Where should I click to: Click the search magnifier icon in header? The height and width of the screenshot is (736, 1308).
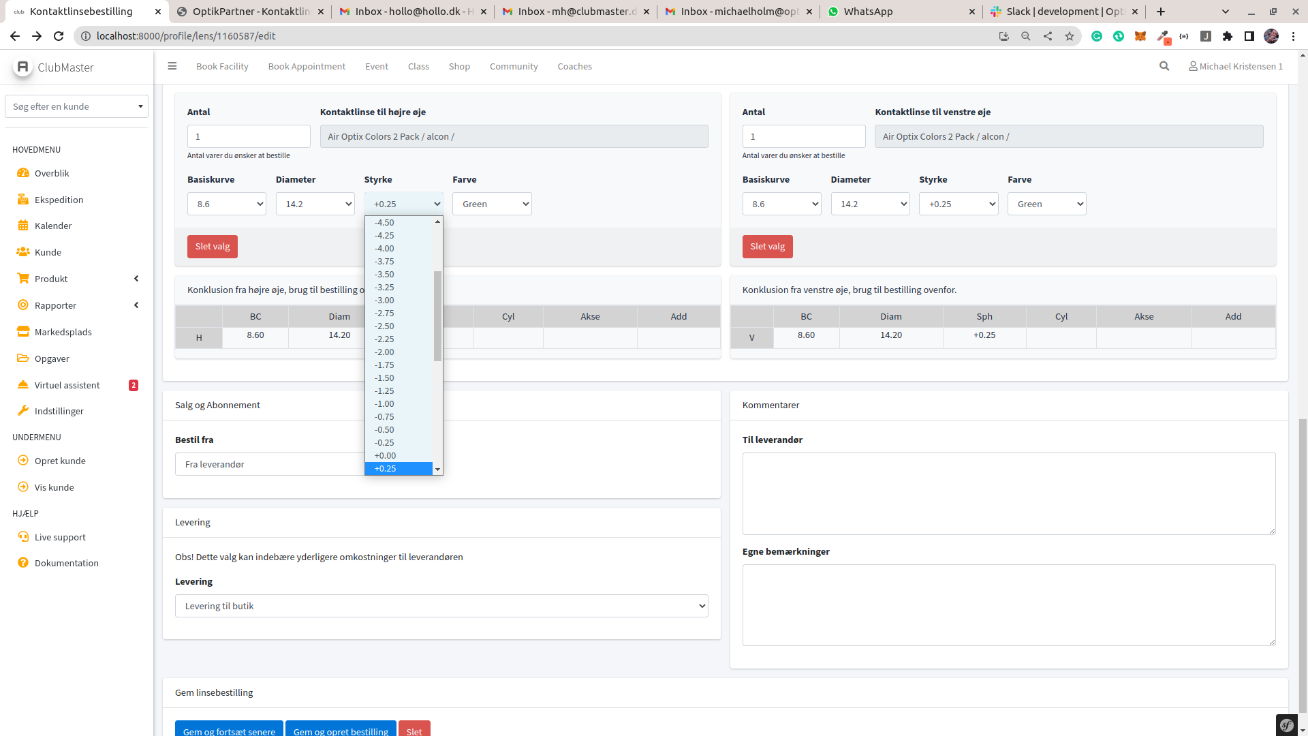(x=1164, y=66)
